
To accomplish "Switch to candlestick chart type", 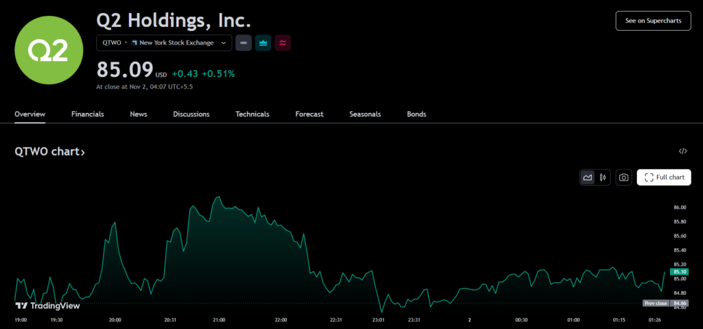I will [x=603, y=178].
